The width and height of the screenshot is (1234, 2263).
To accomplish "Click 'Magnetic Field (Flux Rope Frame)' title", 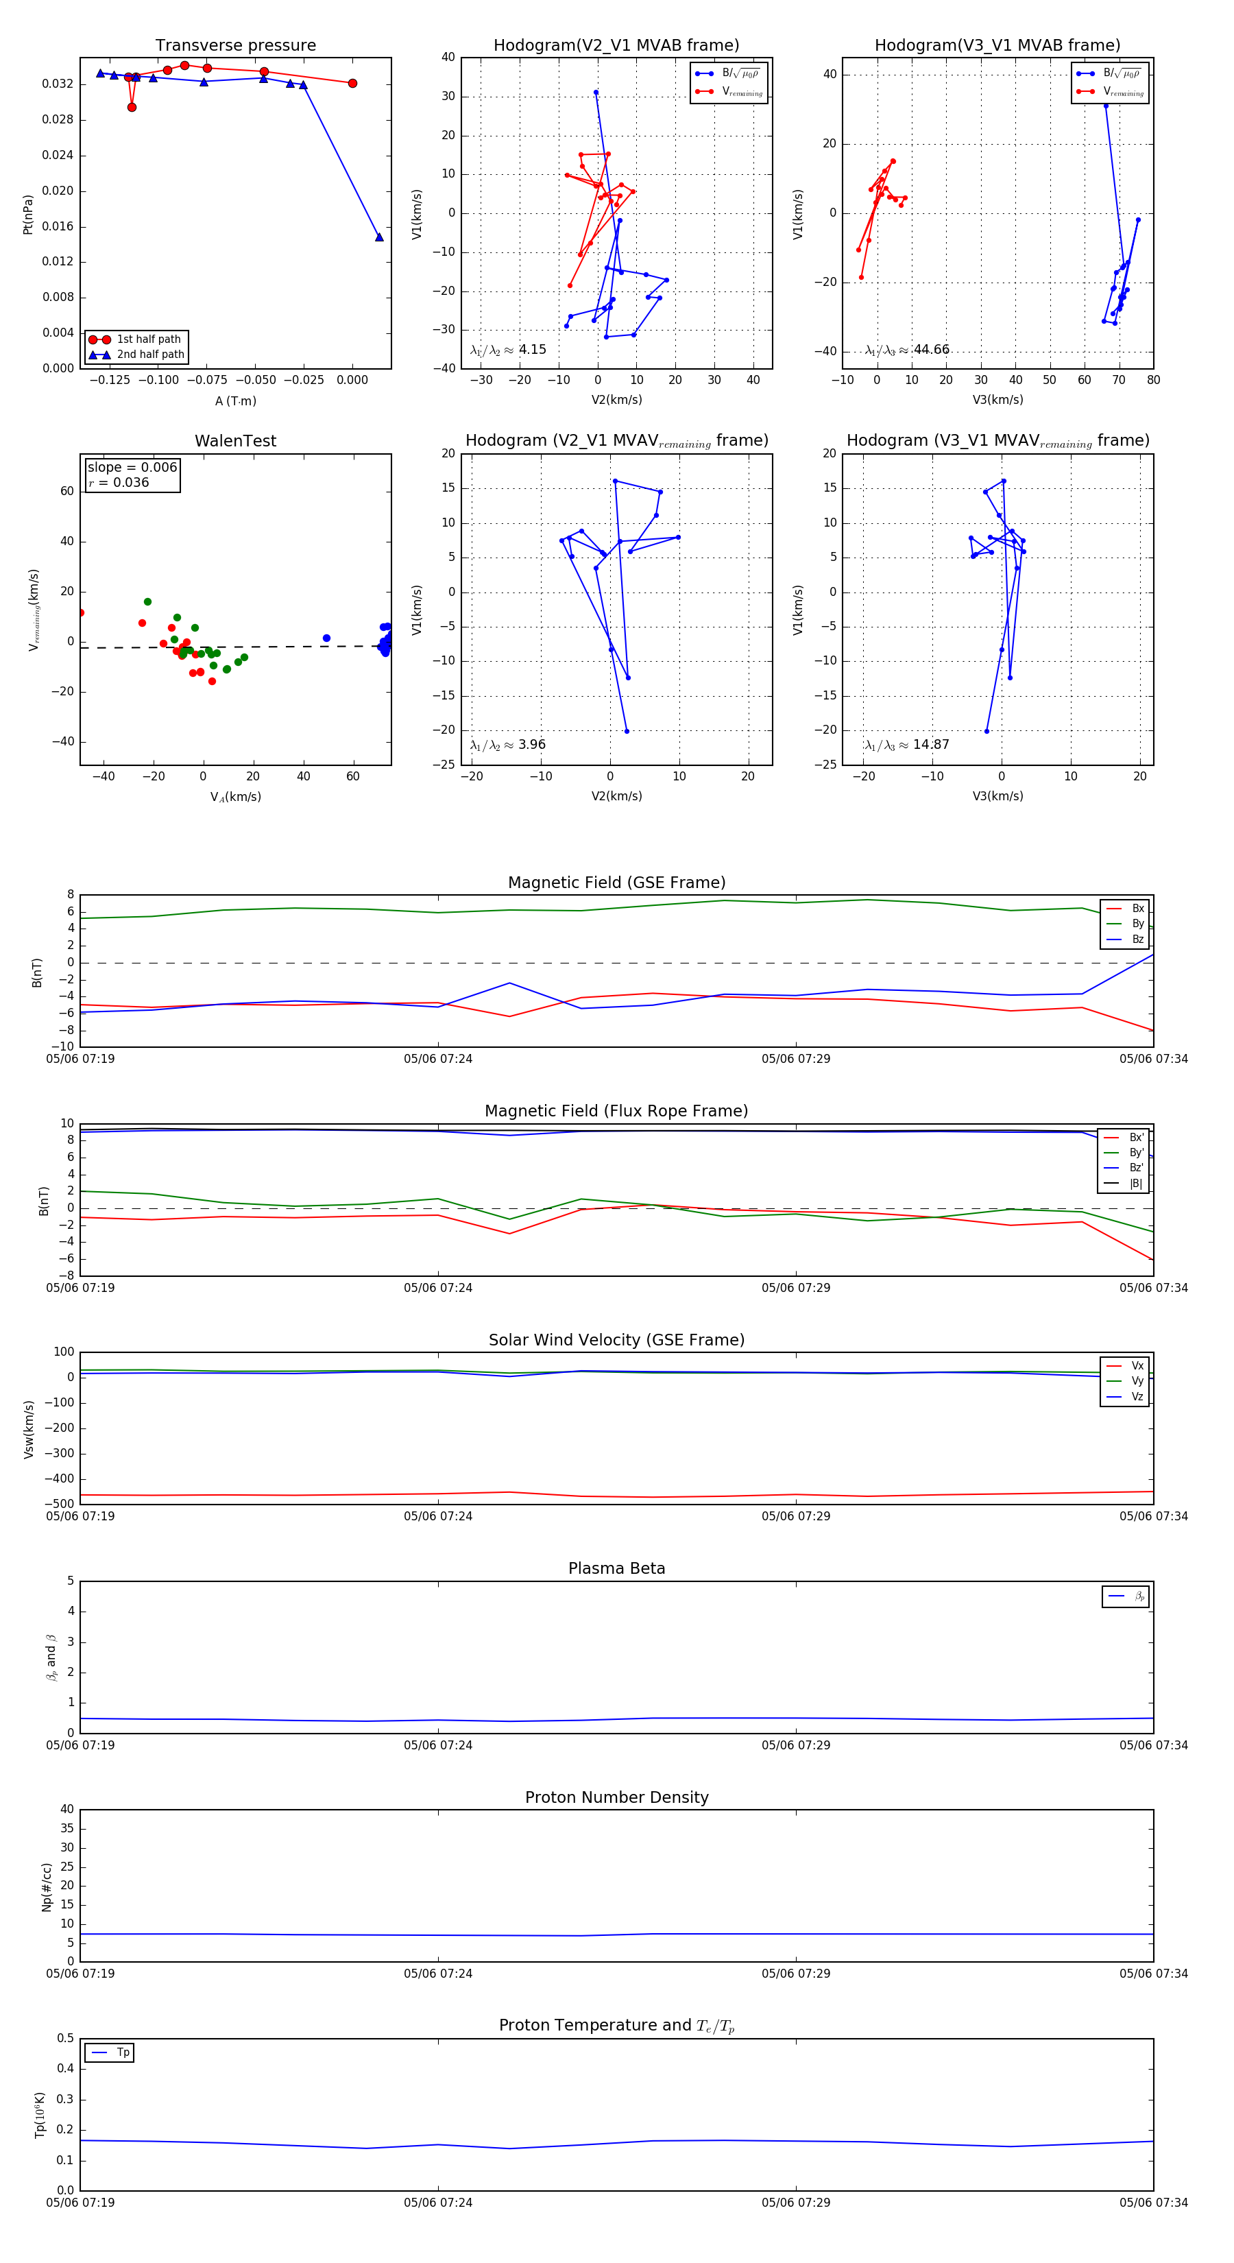I will [x=616, y=1110].
